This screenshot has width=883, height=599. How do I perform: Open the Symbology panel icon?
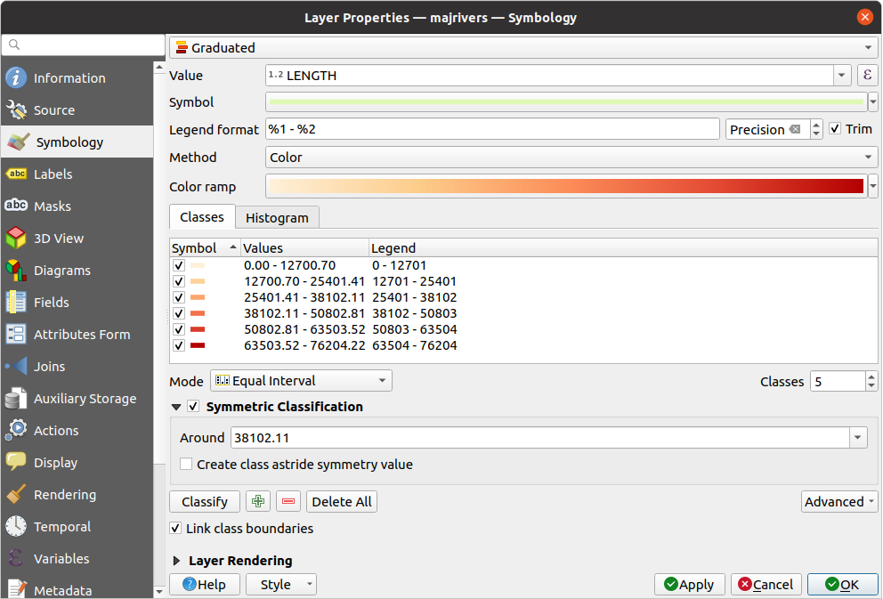click(x=20, y=141)
